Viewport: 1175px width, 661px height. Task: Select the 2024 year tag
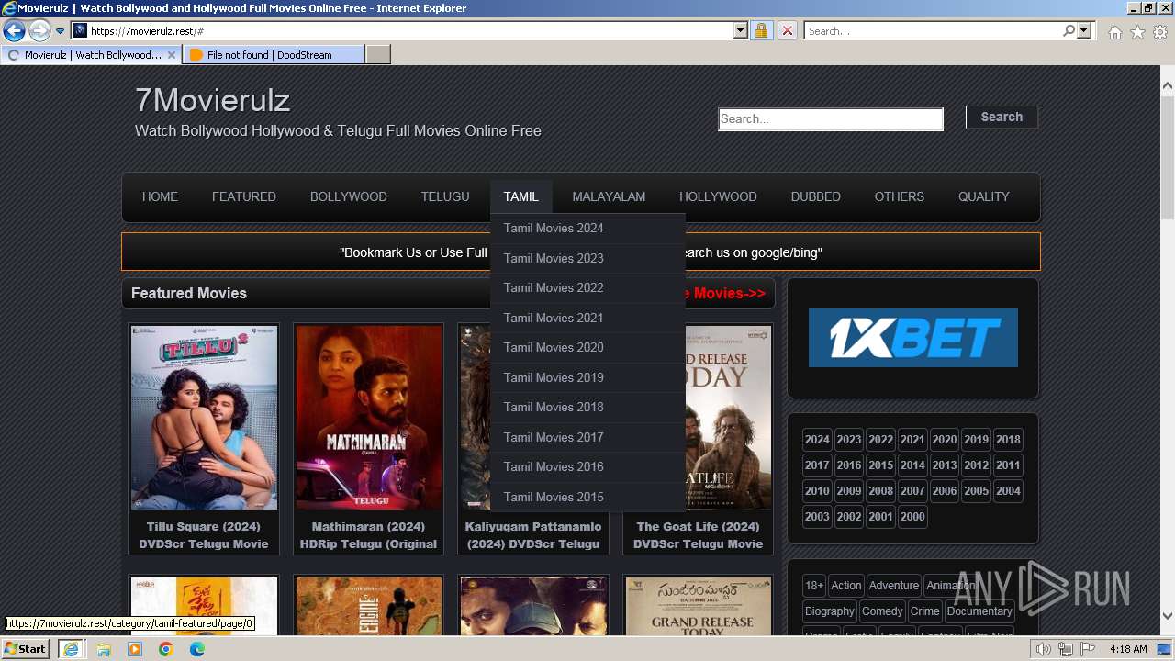point(817,440)
